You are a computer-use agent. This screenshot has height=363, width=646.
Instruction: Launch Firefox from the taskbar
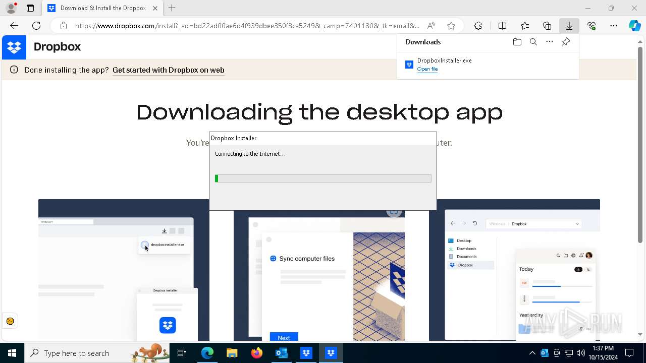[257, 353]
